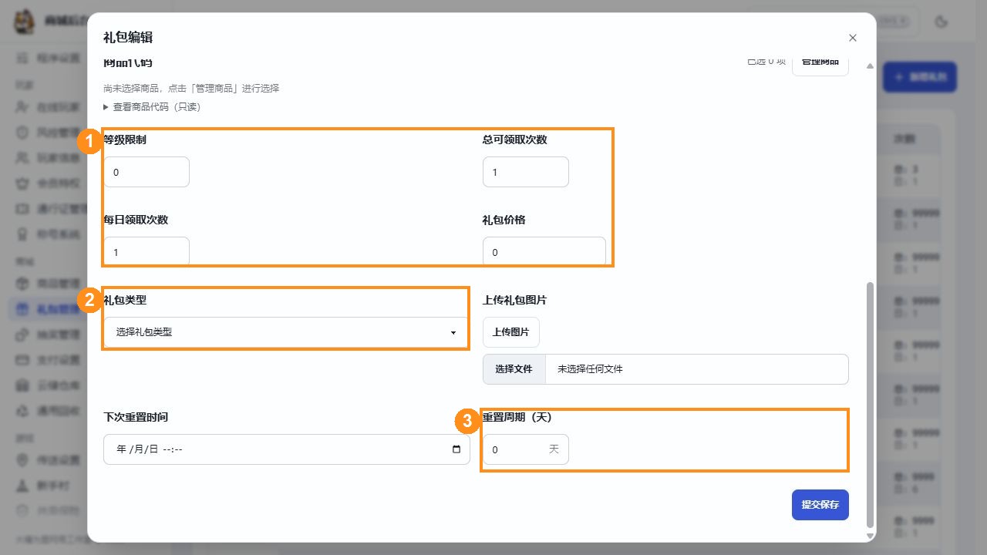The height and width of the screenshot is (555, 987).
Task: Click the scrollbar up arrow in dialog
Action: pyautogui.click(x=871, y=66)
